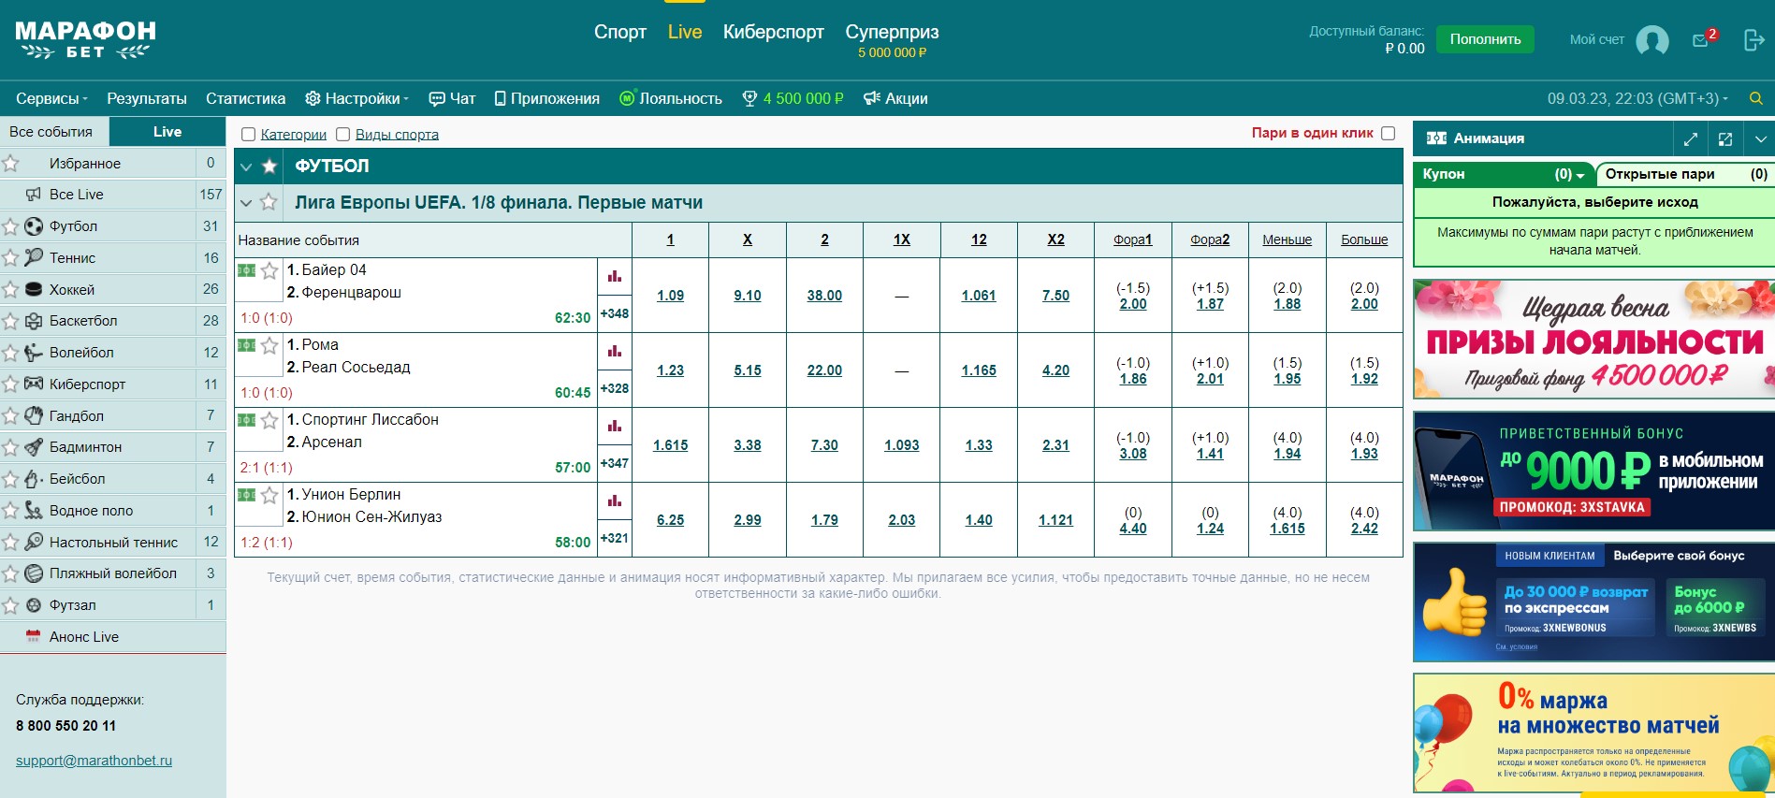Image resolution: width=1775 pixels, height=798 pixels.
Task: Favorite Хоккей in sidebar star
Action: (x=10, y=290)
